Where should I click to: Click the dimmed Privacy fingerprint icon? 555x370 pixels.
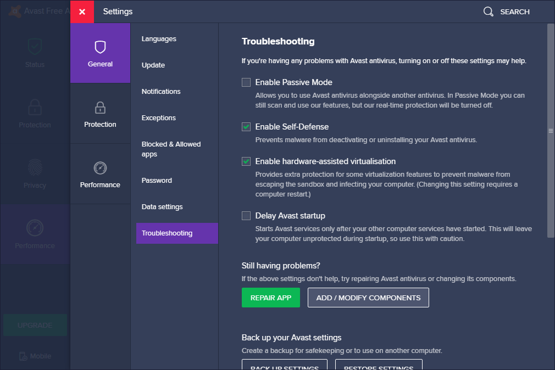(35, 167)
